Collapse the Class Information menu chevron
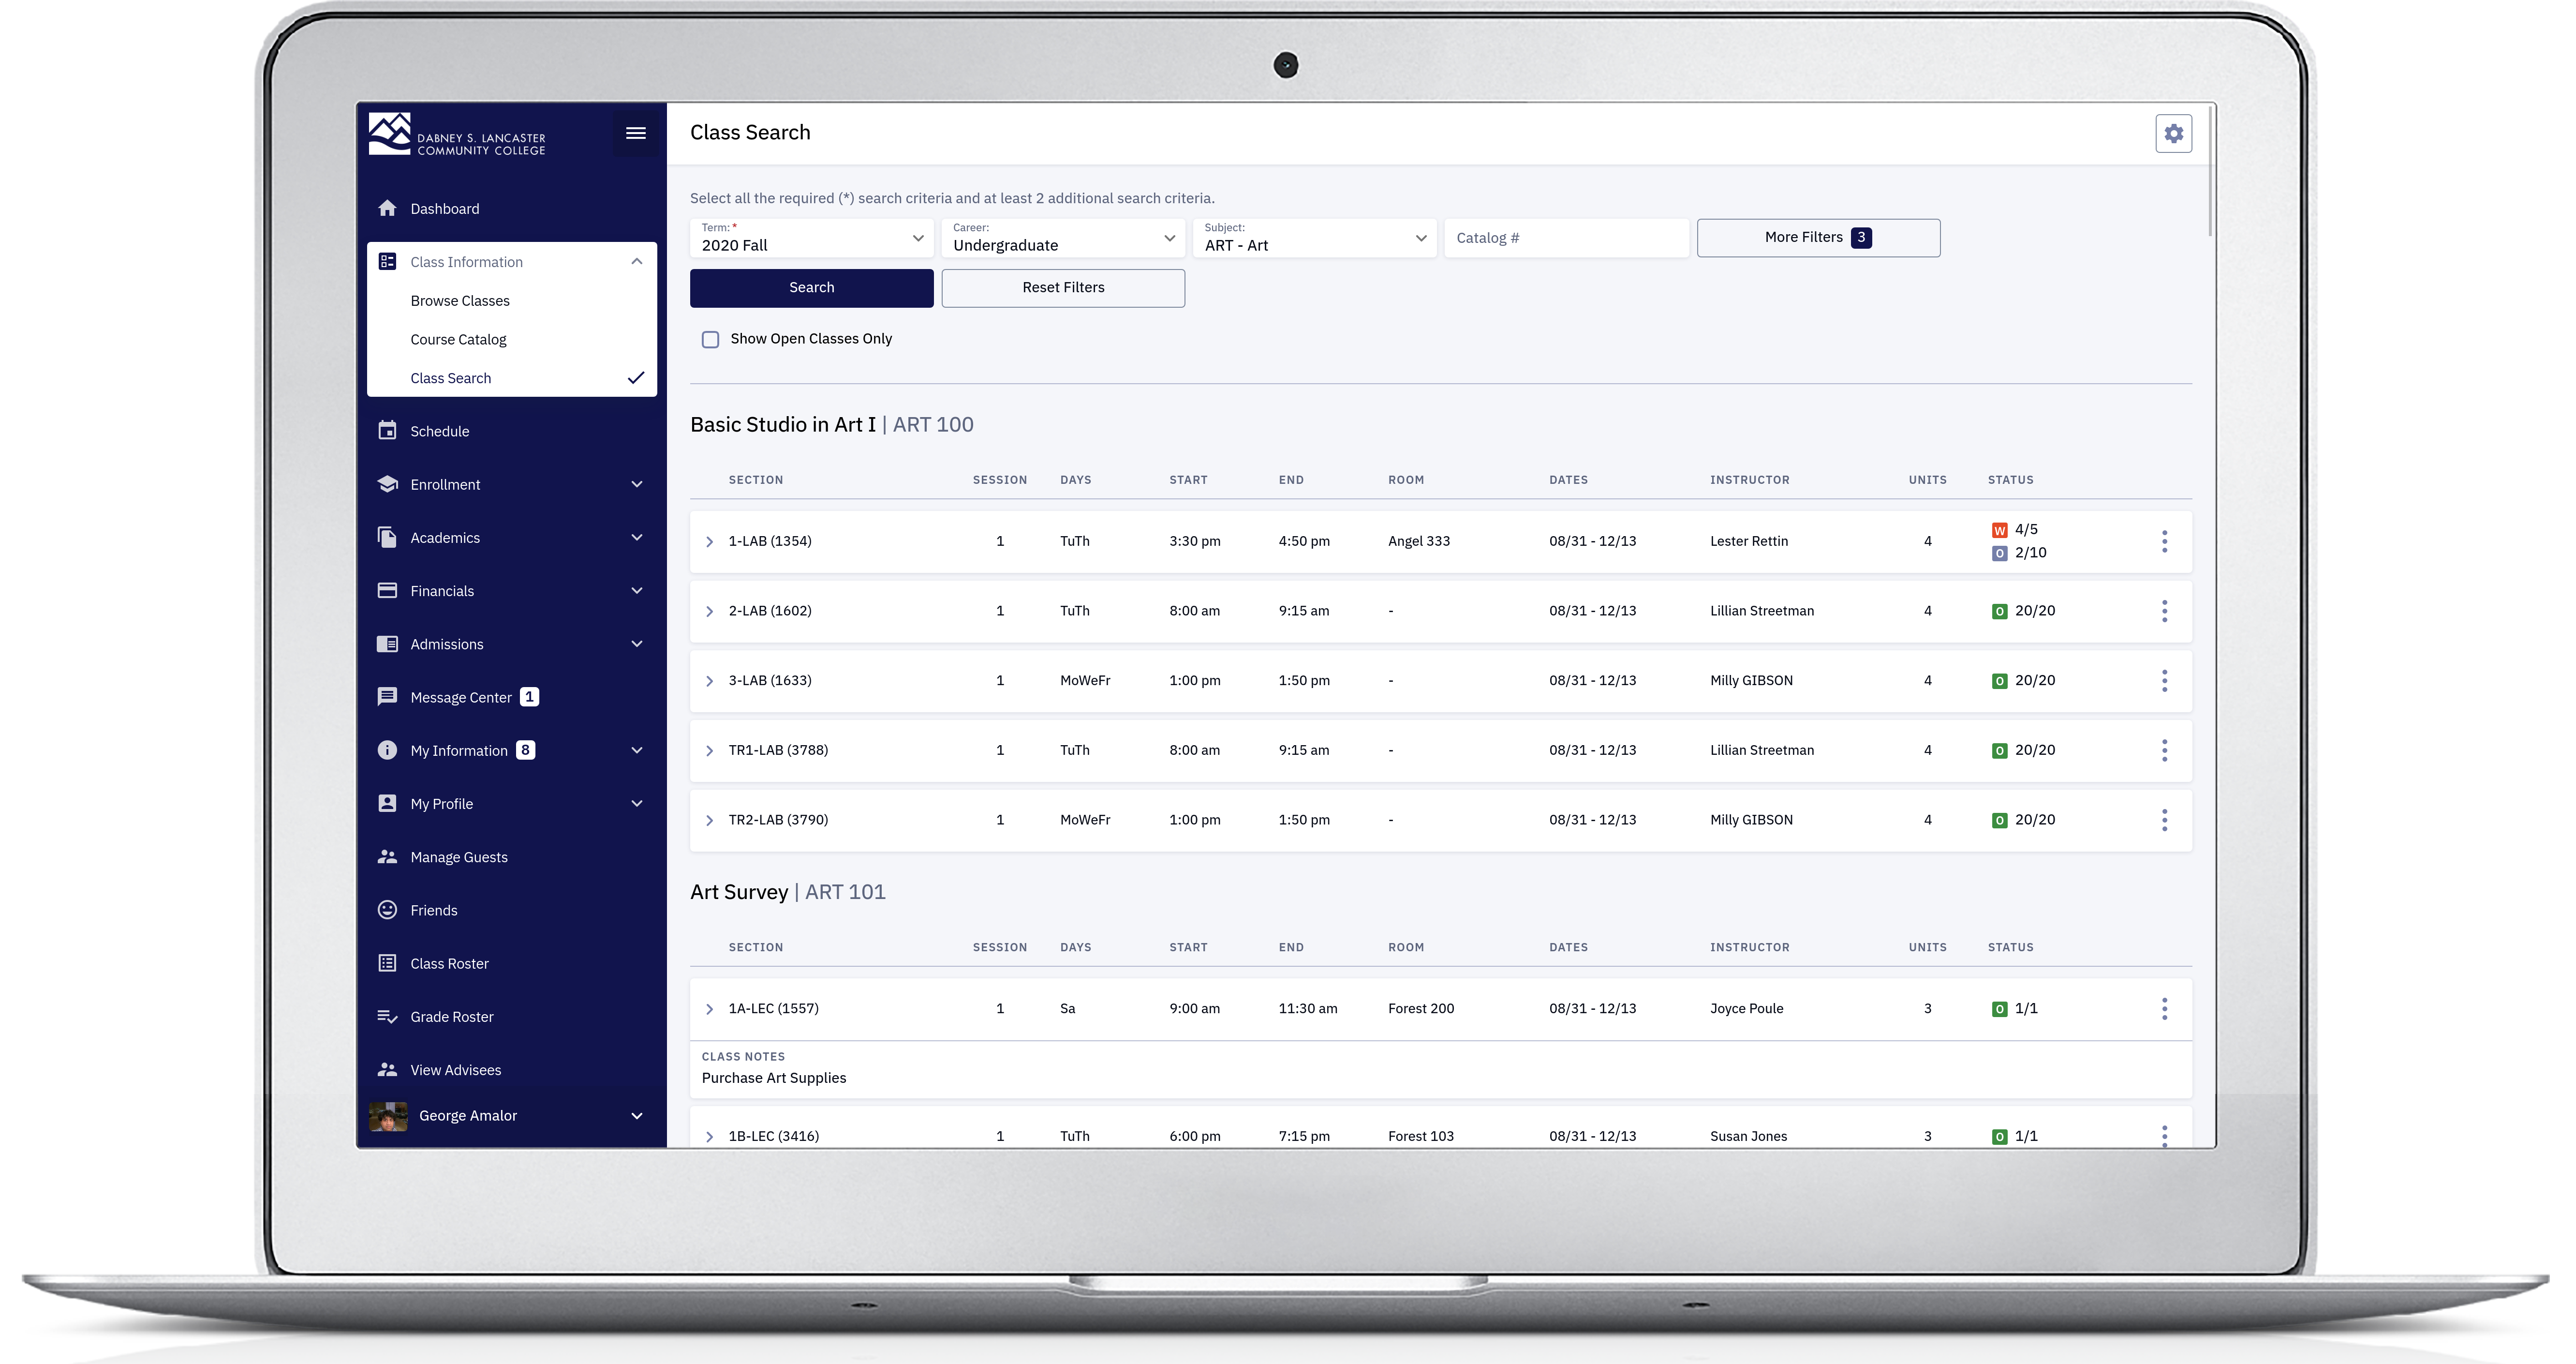Screen dimensions: 2576x1364 click(636, 261)
